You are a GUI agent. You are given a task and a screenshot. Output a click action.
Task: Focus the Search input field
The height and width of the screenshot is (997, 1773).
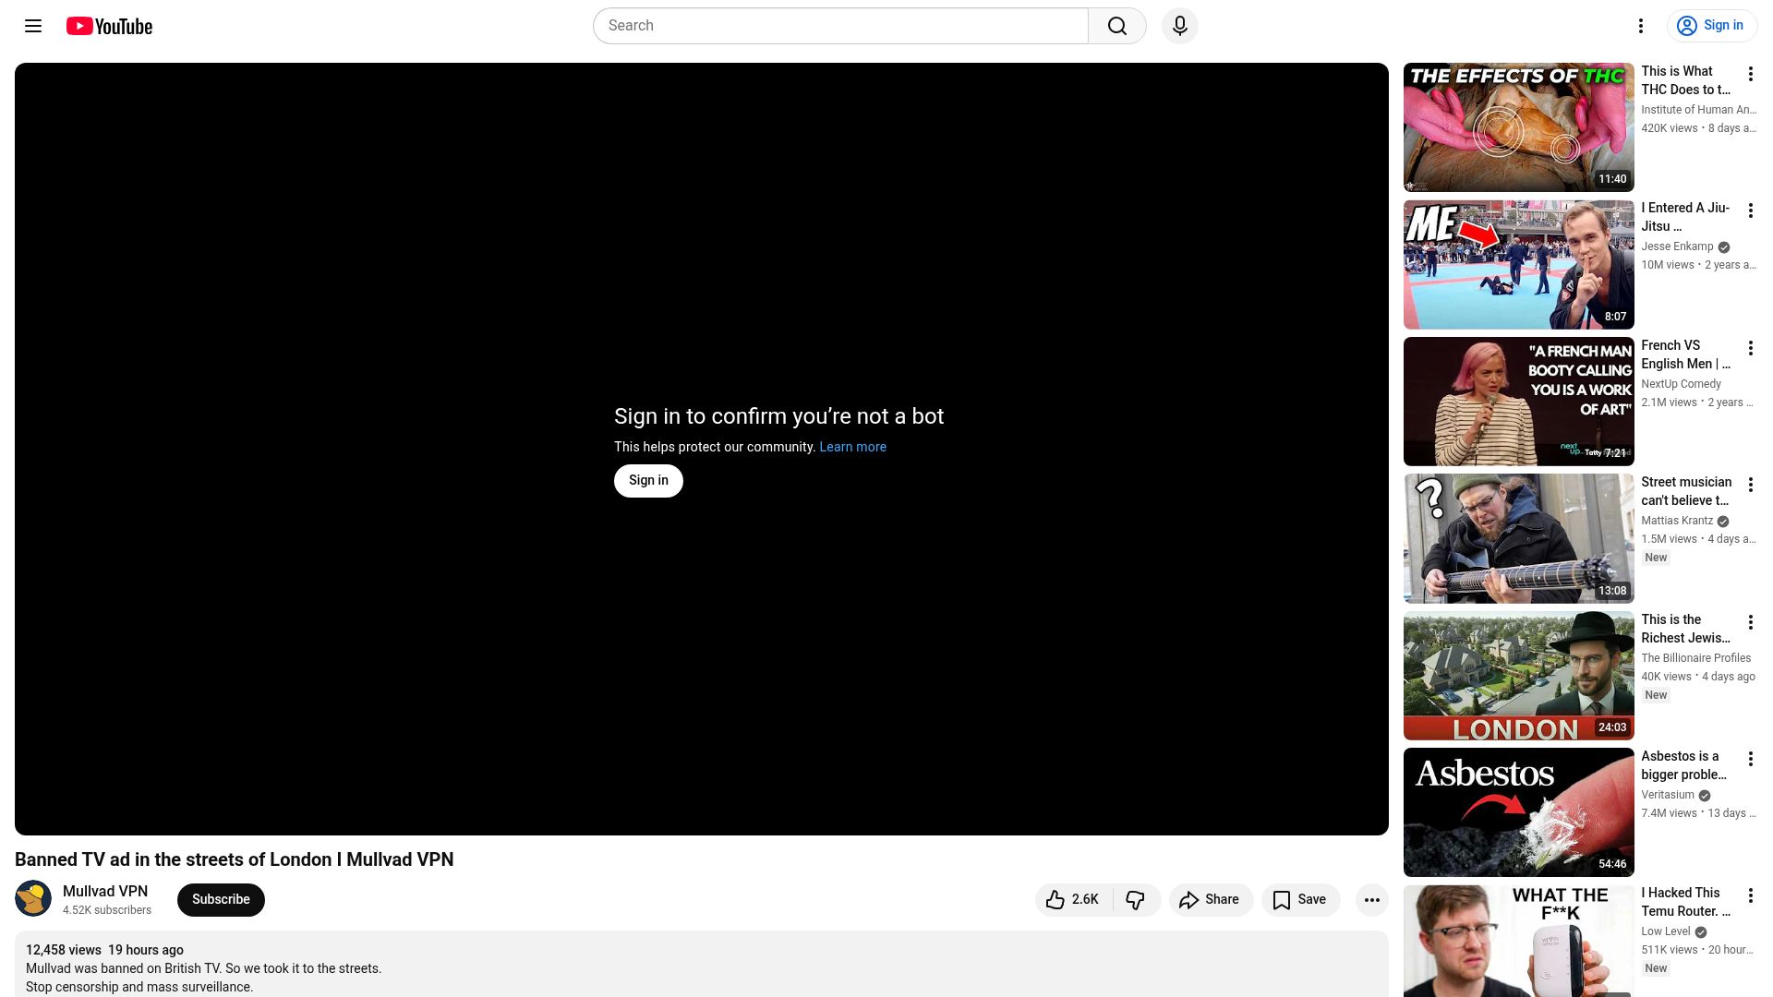point(840,26)
